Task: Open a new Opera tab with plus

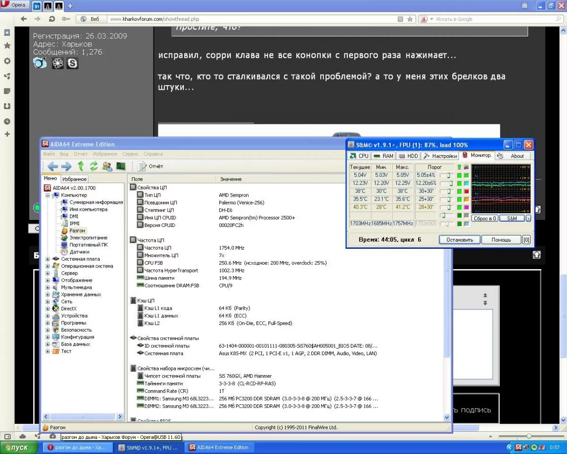Action: point(70,6)
